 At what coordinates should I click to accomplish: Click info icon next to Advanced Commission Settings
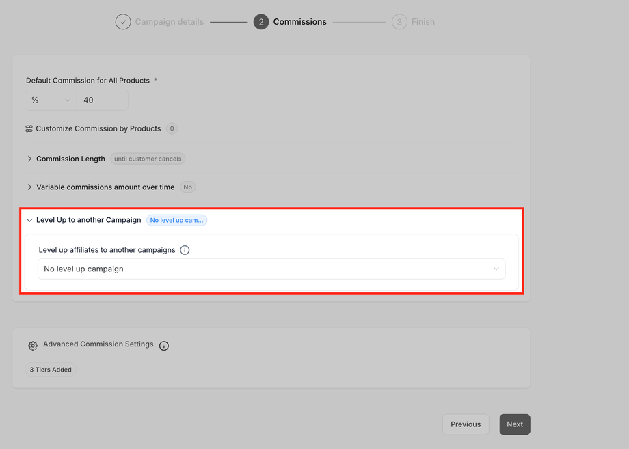(x=164, y=346)
